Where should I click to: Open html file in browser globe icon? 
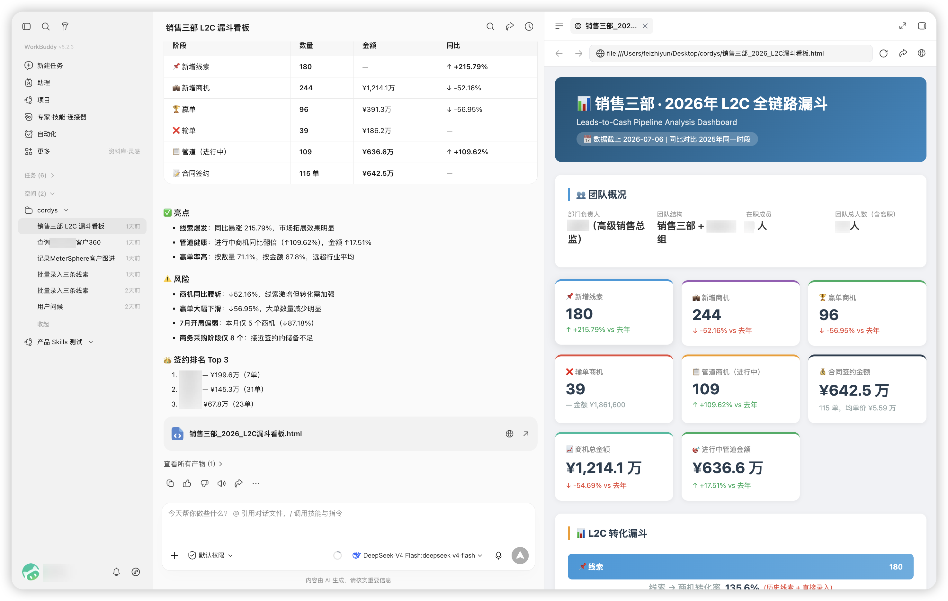click(x=509, y=434)
